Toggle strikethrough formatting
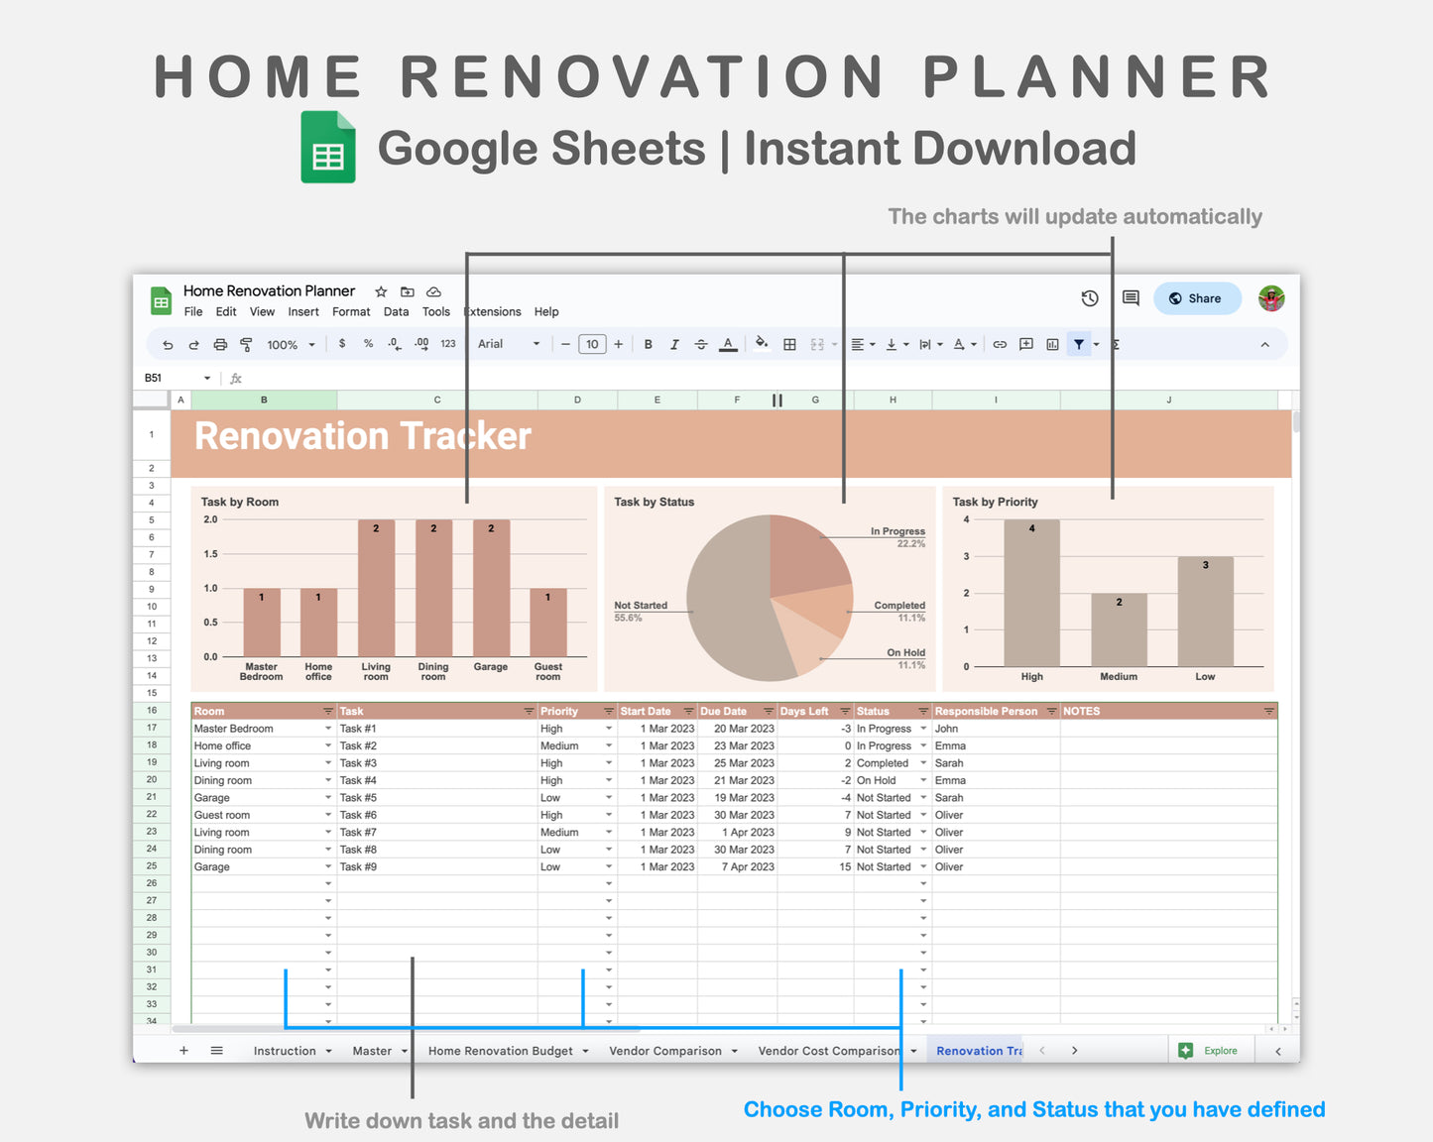The height and width of the screenshot is (1142, 1433). pos(701,344)
